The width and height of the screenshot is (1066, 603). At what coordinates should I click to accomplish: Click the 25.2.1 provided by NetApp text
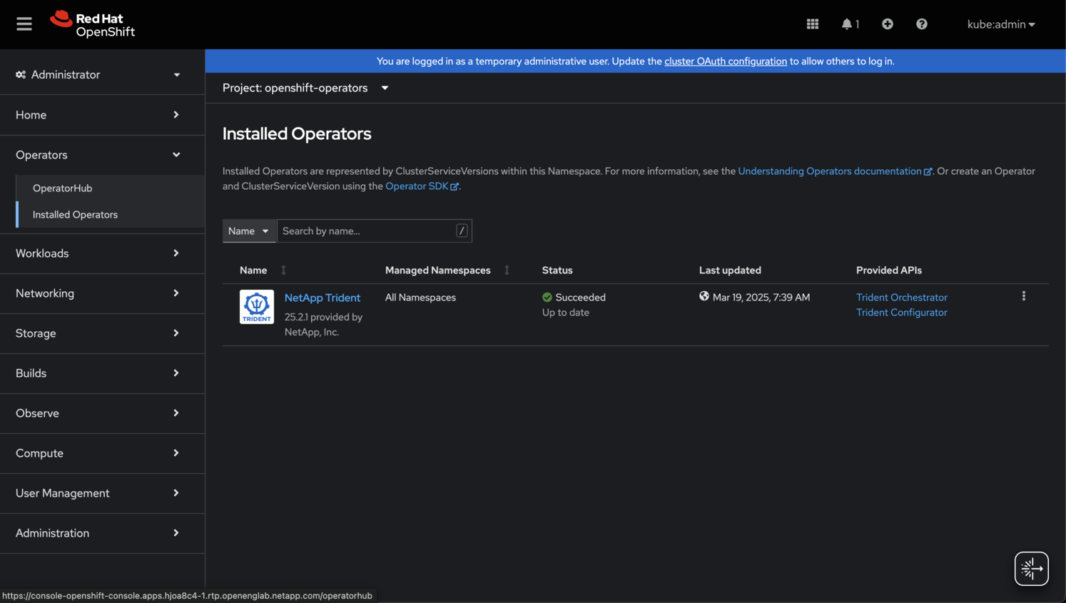(323, 325)
